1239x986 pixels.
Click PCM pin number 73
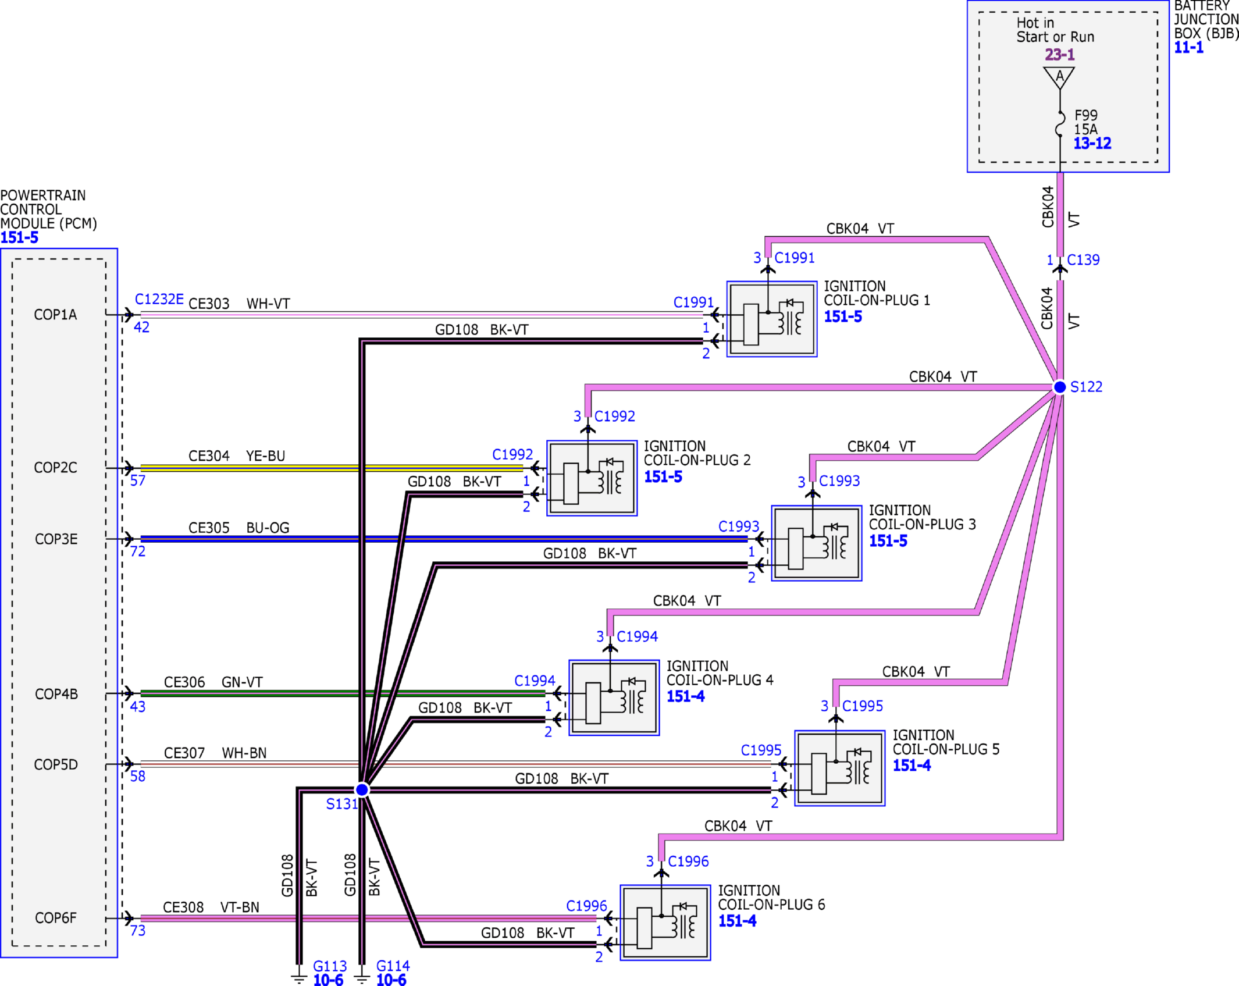(x=138, y=931)
